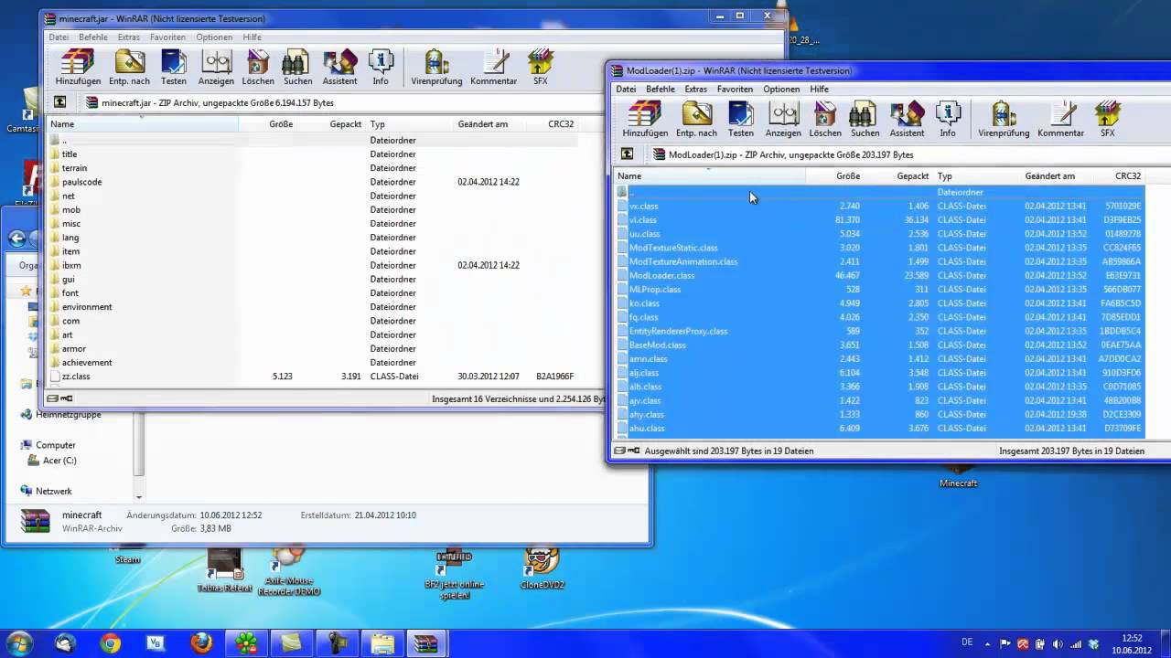Screen dimensions: 1171x658
Task: Sort by Name column in minecraft.jar window
Action: point(143,124)
